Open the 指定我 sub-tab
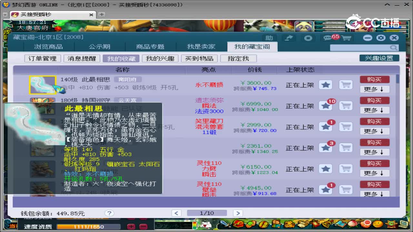This screenshot has width=413, height=232. tap(238, 59)
